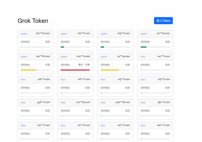
Task: Click the glu***il.com email text
Action: 164,102
